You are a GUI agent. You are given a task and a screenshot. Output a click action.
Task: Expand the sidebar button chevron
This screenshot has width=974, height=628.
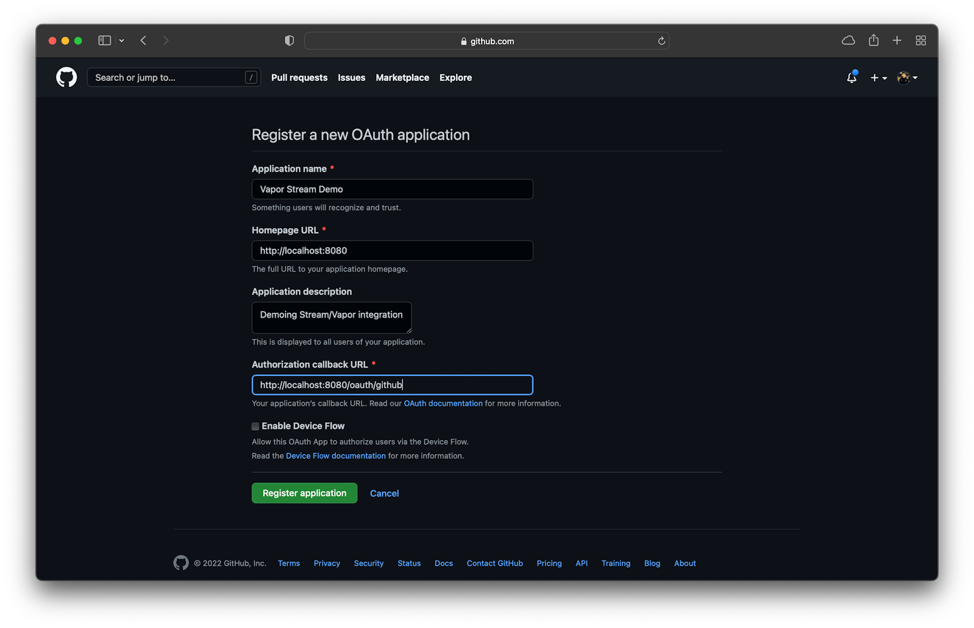121,40
